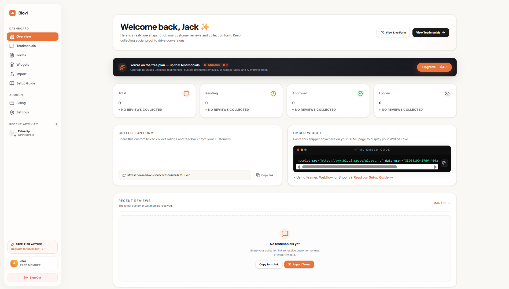Copy the HTML embed code snippet
This screenshot has width=509, height=289.
click(444, 163)
